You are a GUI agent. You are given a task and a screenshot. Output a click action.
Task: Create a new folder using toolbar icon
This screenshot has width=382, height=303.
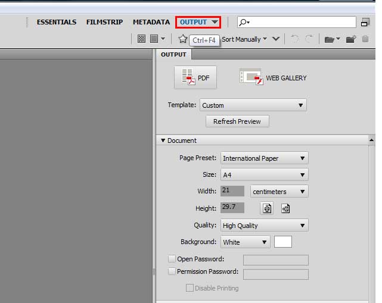351,39
